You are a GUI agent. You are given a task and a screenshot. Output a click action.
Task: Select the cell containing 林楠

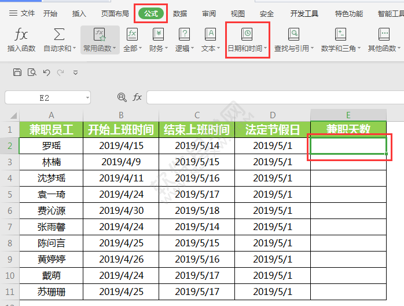(52, 162)
